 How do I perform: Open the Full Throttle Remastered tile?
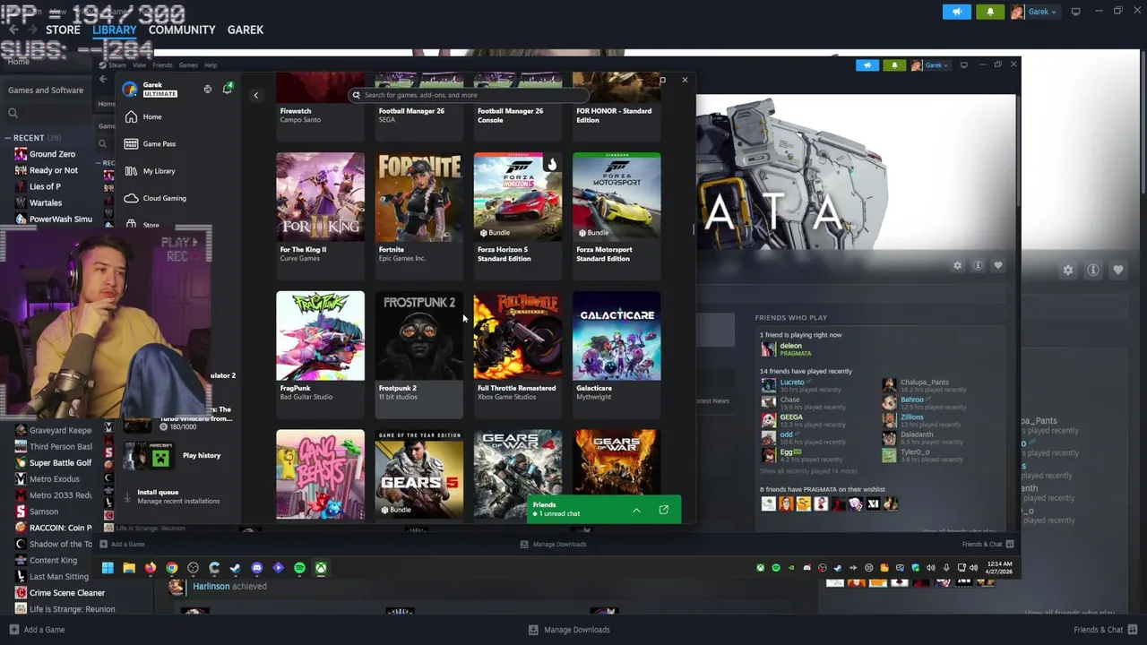tap(518, 355)
